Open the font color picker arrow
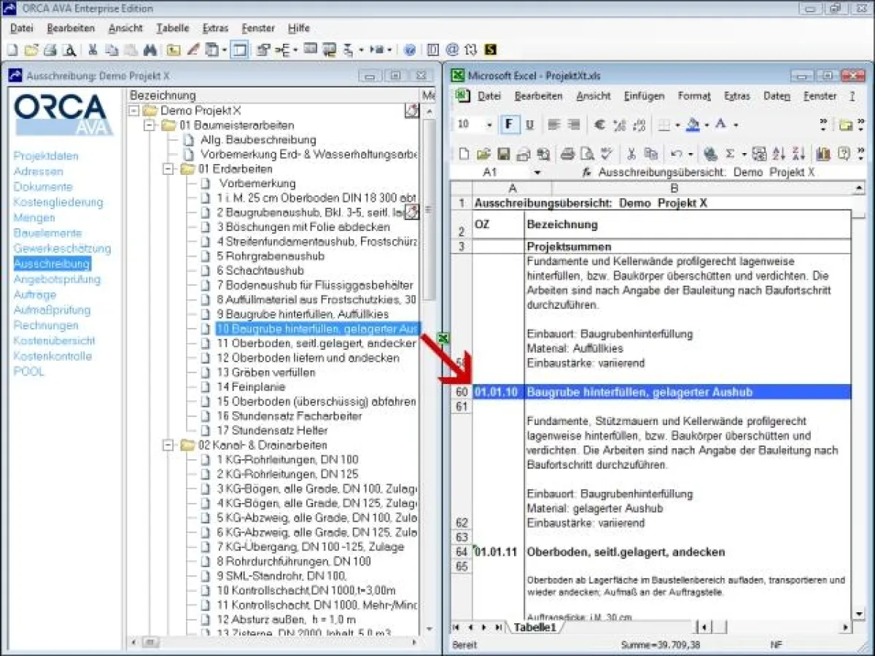875x656 pixels. [736, 124]
